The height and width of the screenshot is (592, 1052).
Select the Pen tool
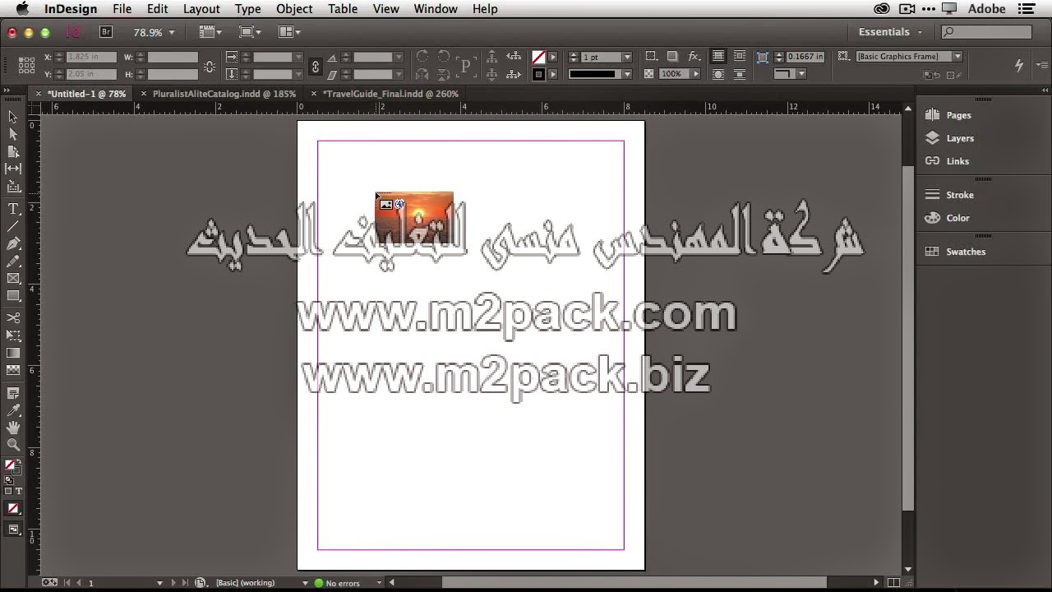point(13,243)
